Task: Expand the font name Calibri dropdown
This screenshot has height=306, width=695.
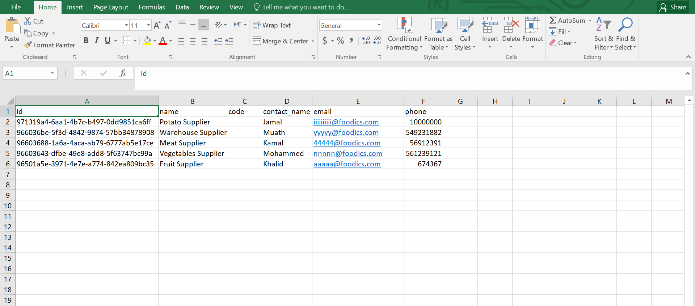Action: (x=126, y=25)
